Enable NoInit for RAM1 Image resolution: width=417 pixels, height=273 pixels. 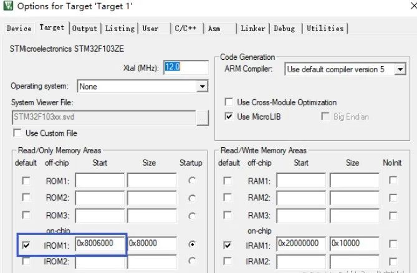393,180
